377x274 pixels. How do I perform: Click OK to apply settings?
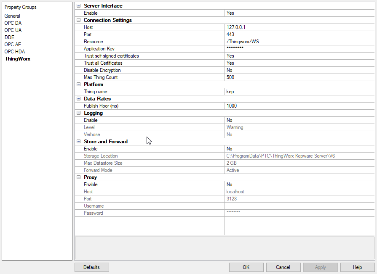pyautogui.click(x=246, y=267)
